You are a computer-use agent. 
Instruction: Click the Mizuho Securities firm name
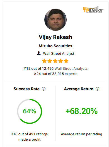(x=55, y=46)
